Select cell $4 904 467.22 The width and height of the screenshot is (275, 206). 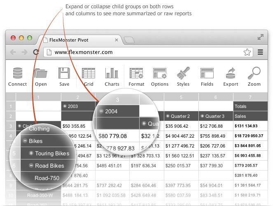[181, 136]
